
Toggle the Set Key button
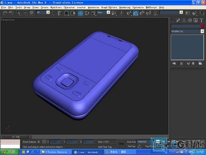[x=132, y=146]
